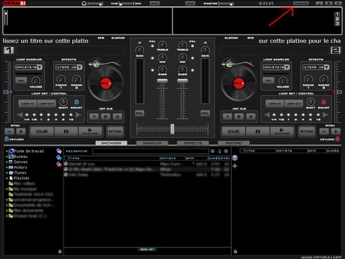
Task: Toggle the Smart loop lock on deck 1
Action: 77,102
